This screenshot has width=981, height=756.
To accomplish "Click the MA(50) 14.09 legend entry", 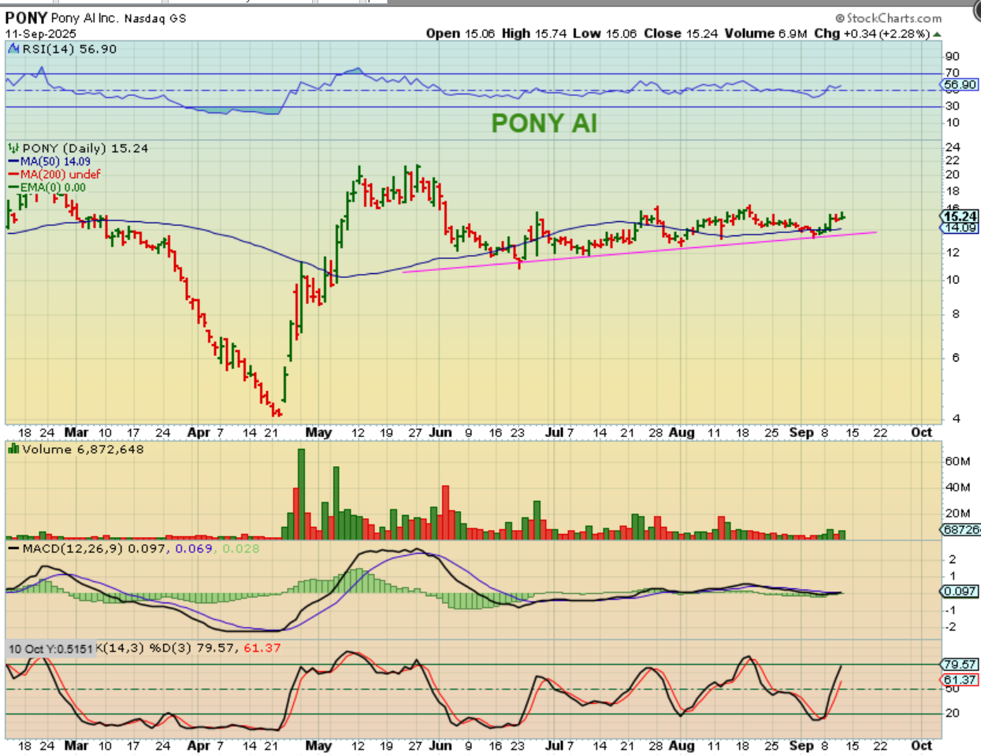I will pos(55,161).
